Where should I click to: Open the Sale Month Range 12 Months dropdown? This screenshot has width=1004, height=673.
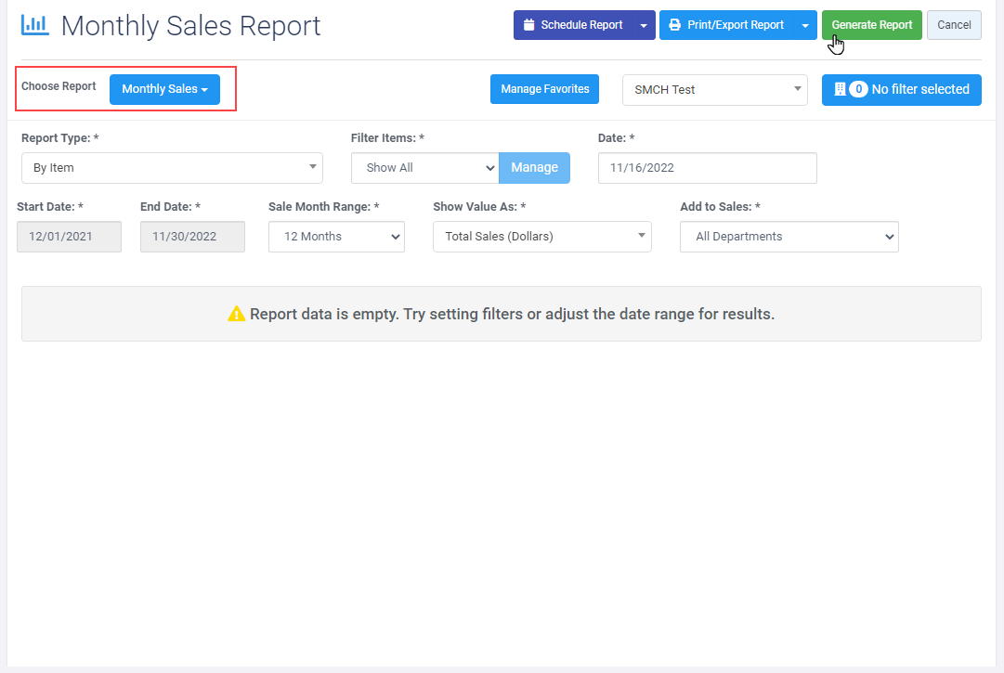click(337, 237)
